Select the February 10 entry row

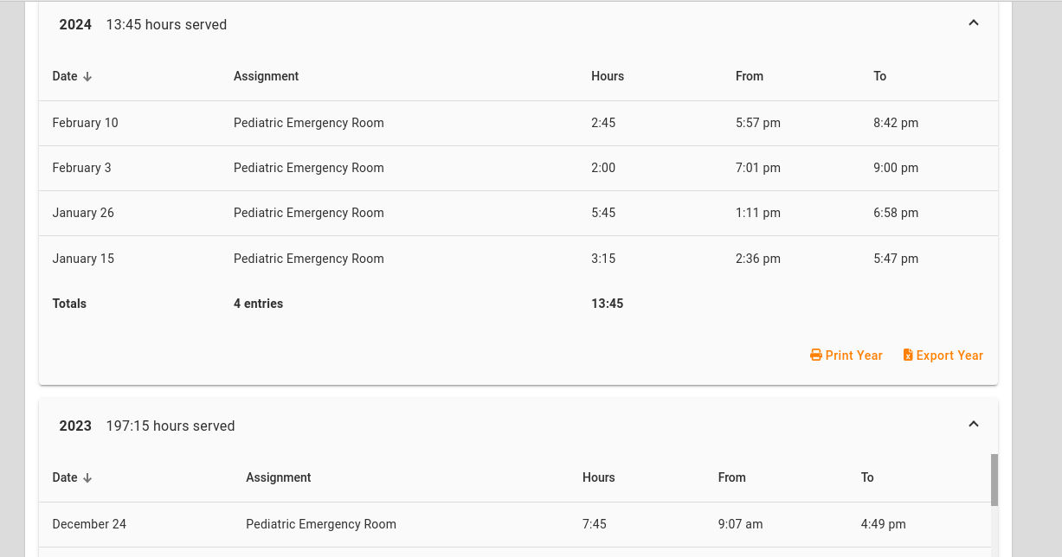point(518,123)
